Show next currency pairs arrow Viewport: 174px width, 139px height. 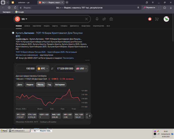click(x=90, y=116)
